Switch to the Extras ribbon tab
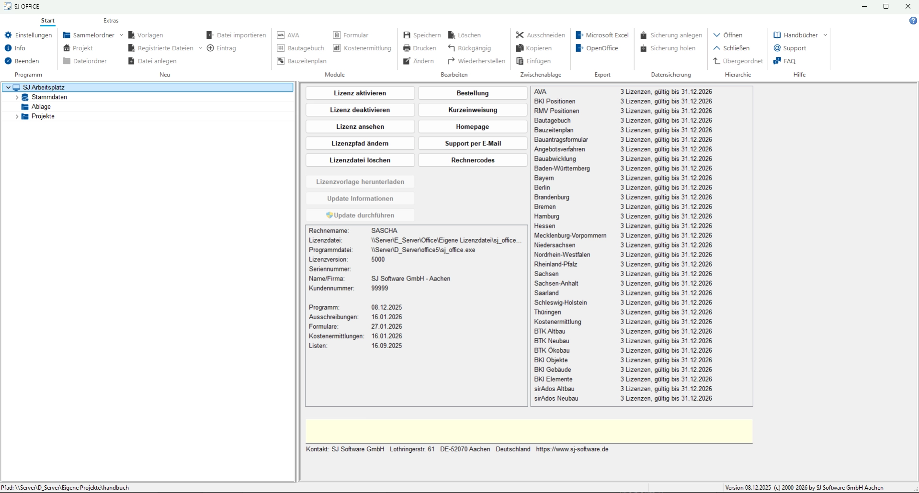 coord(111,21)
